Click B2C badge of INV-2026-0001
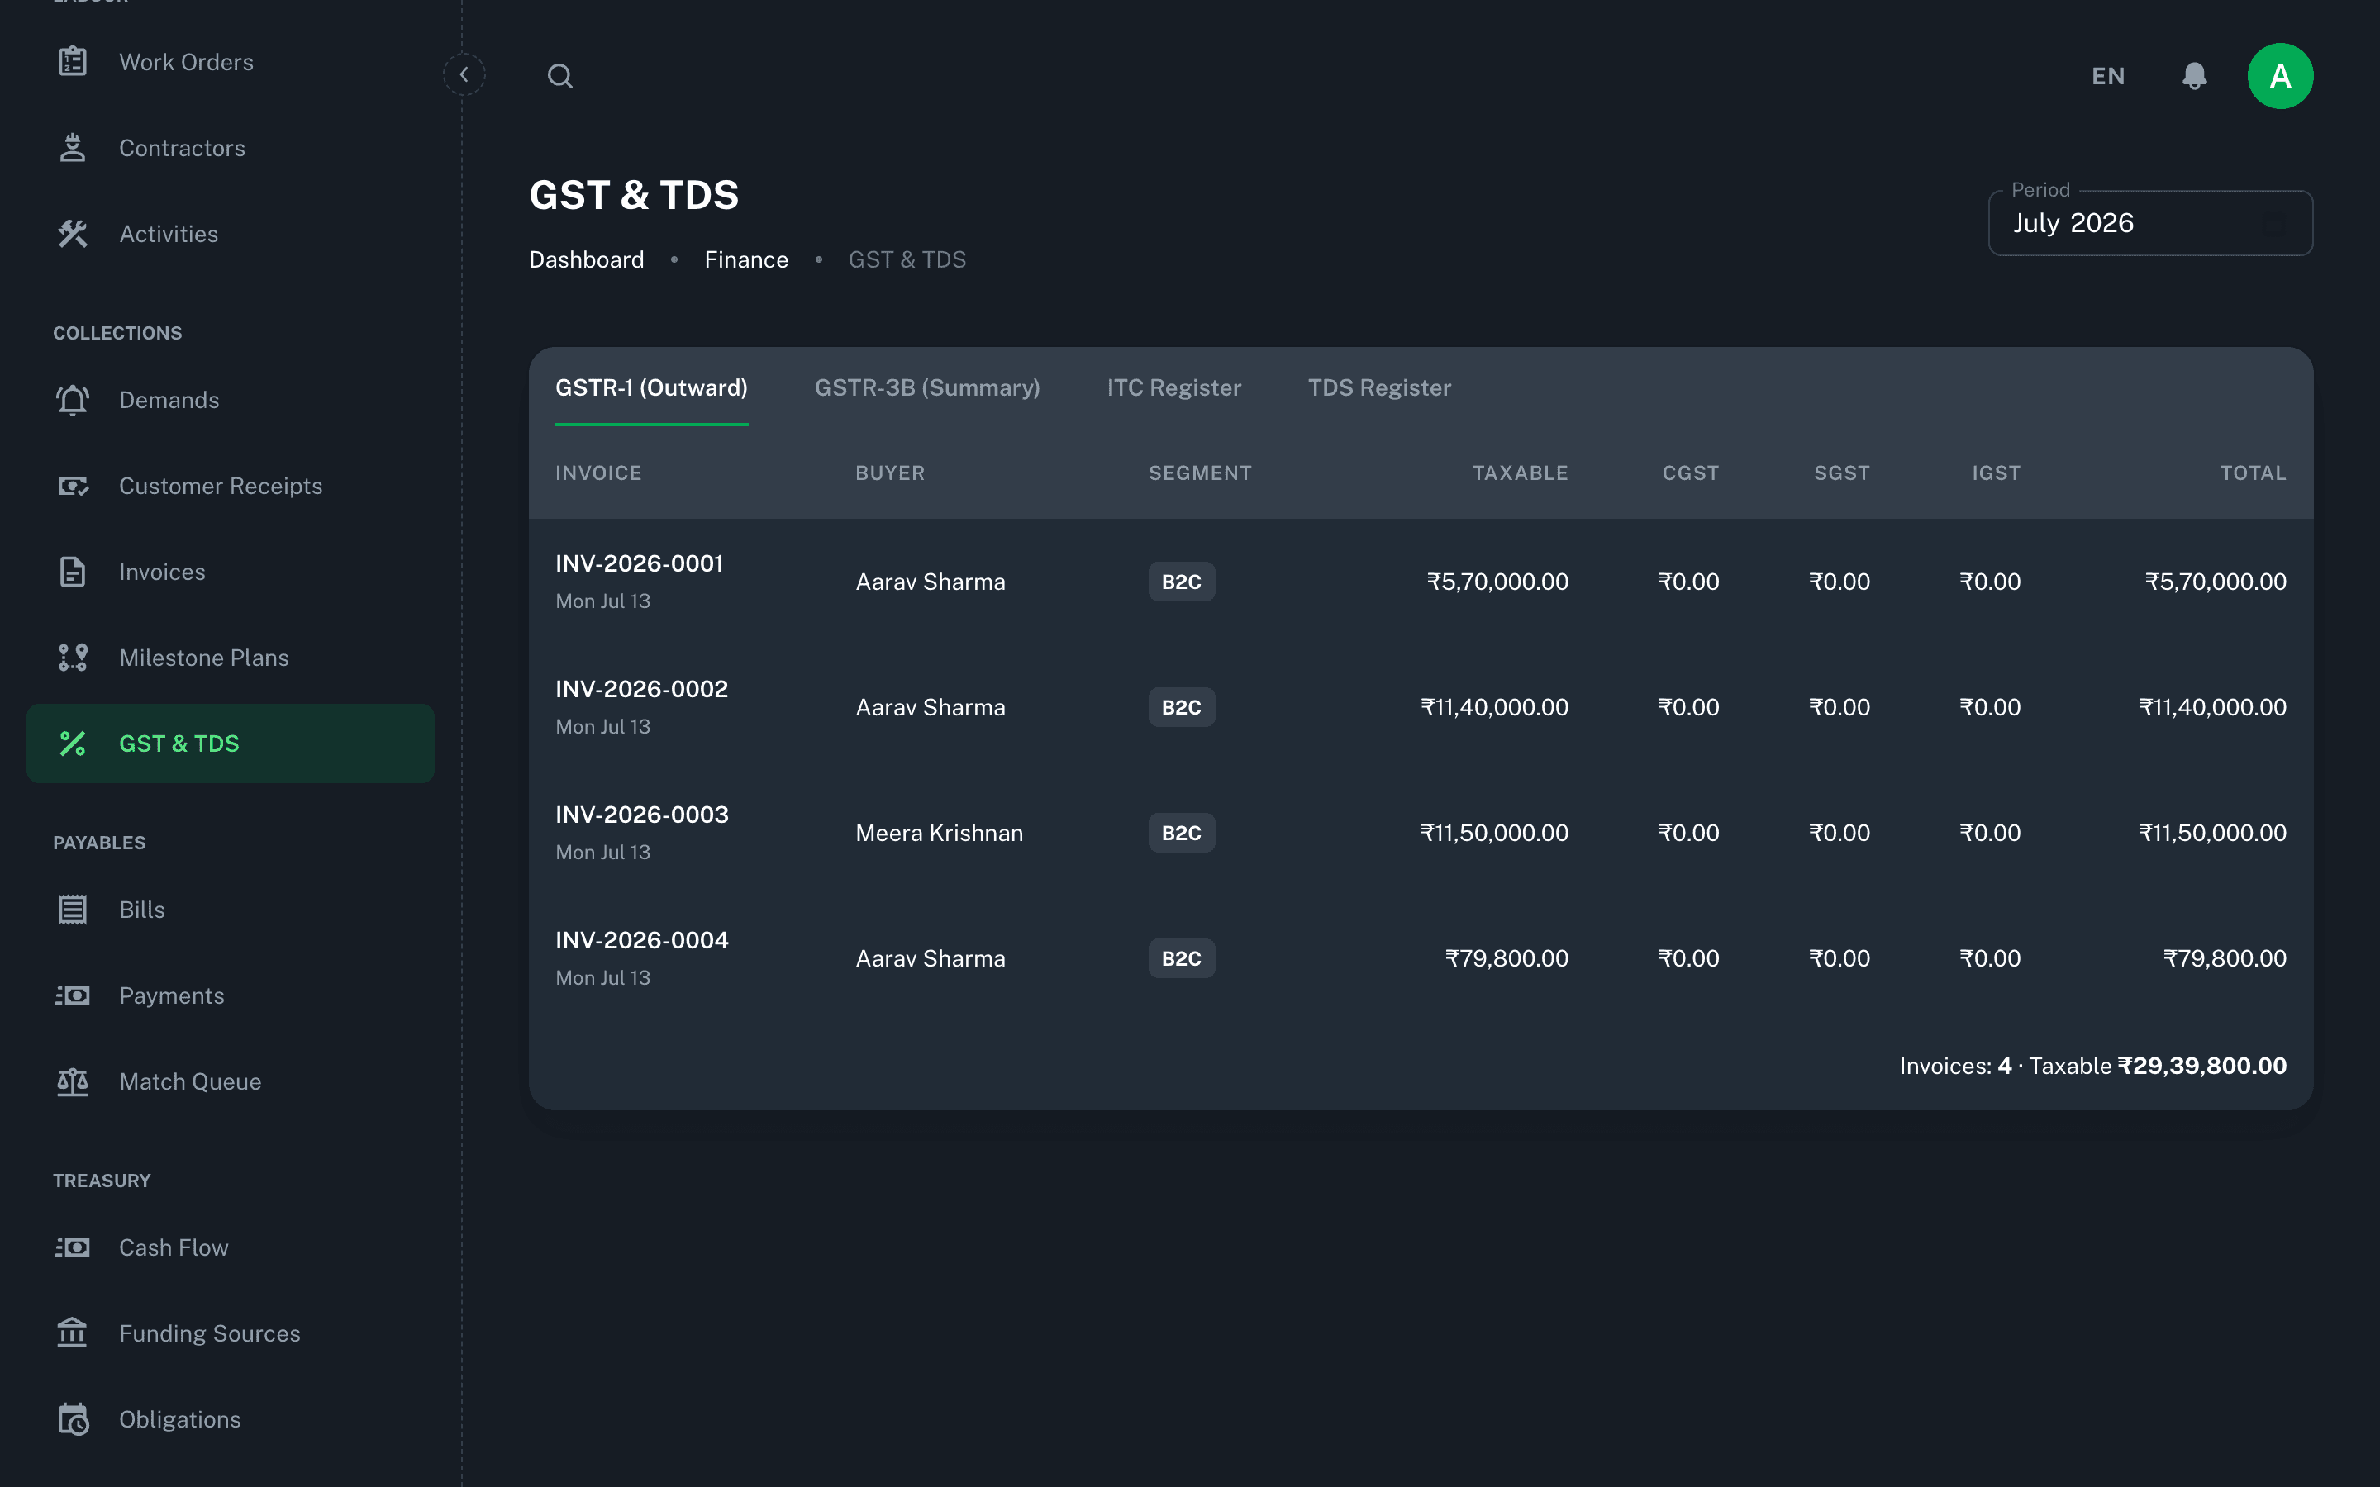The width and height of the screenshot is (2380, 1487). pos(1181,582)
